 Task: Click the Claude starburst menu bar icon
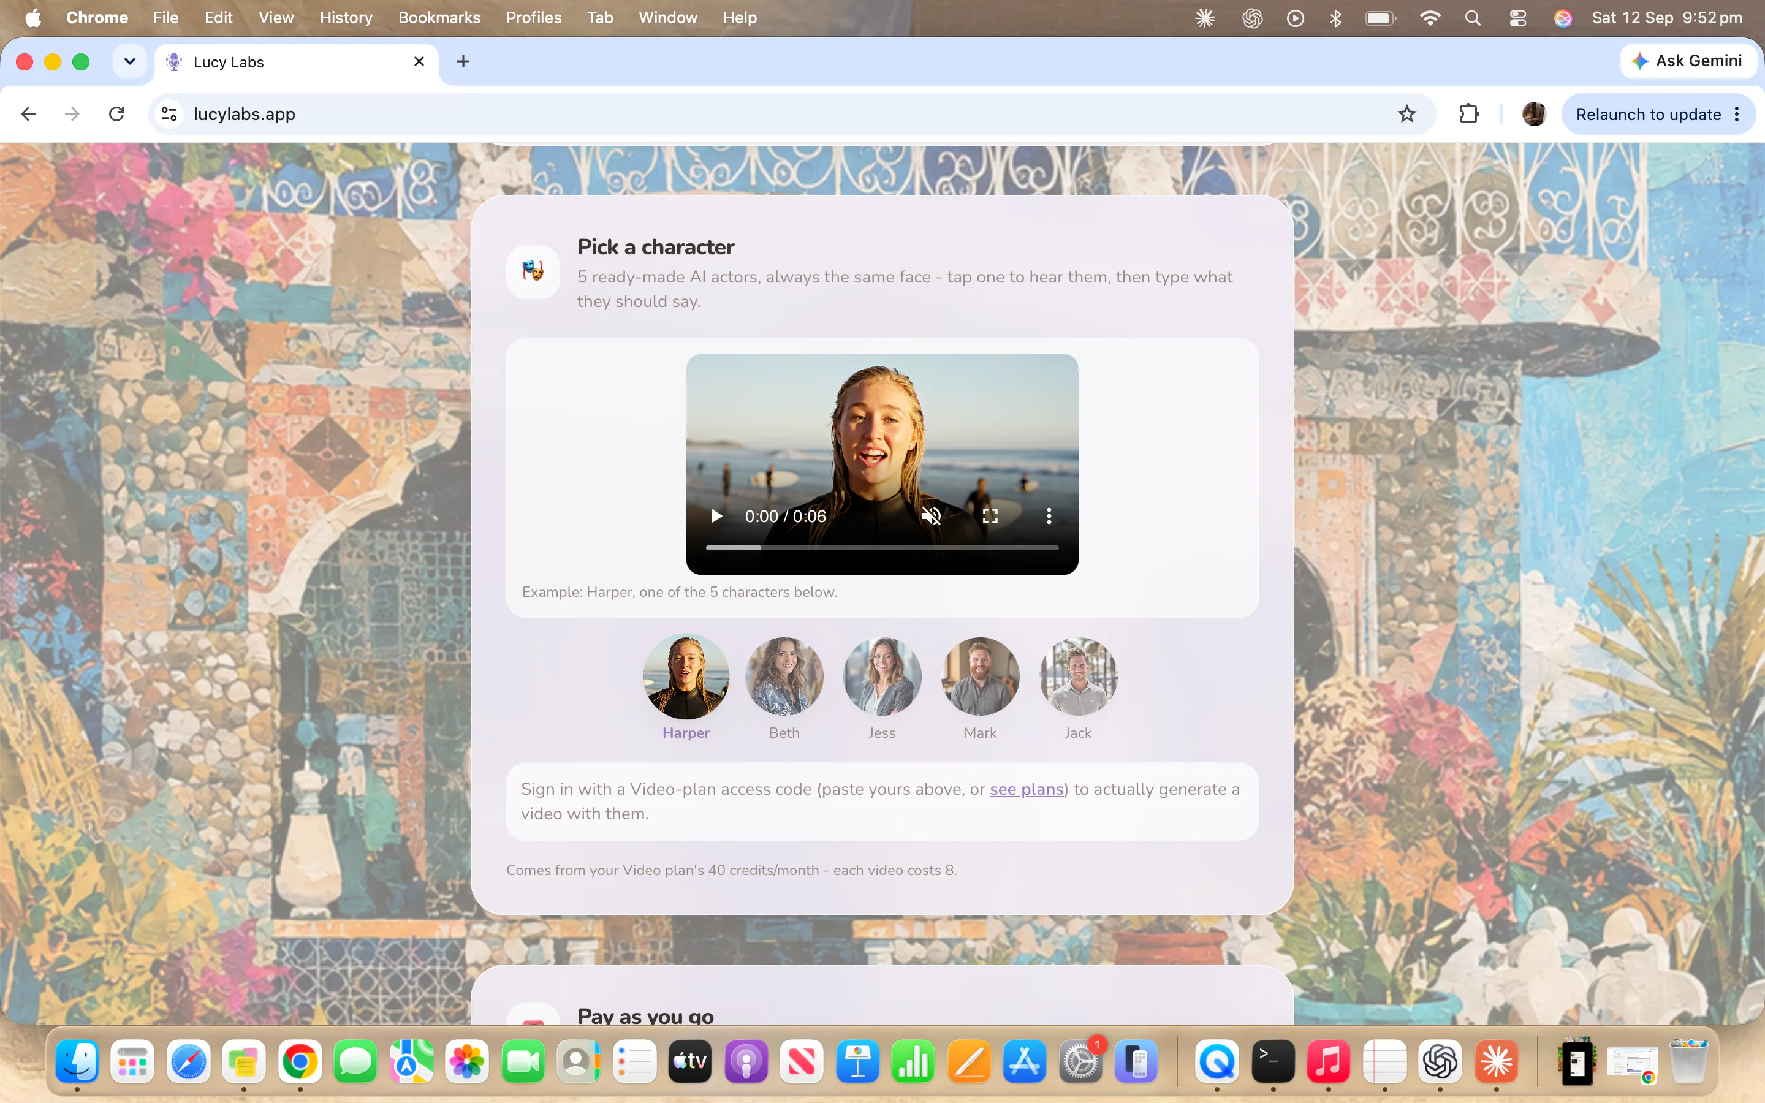click(x=1205, y=18)
